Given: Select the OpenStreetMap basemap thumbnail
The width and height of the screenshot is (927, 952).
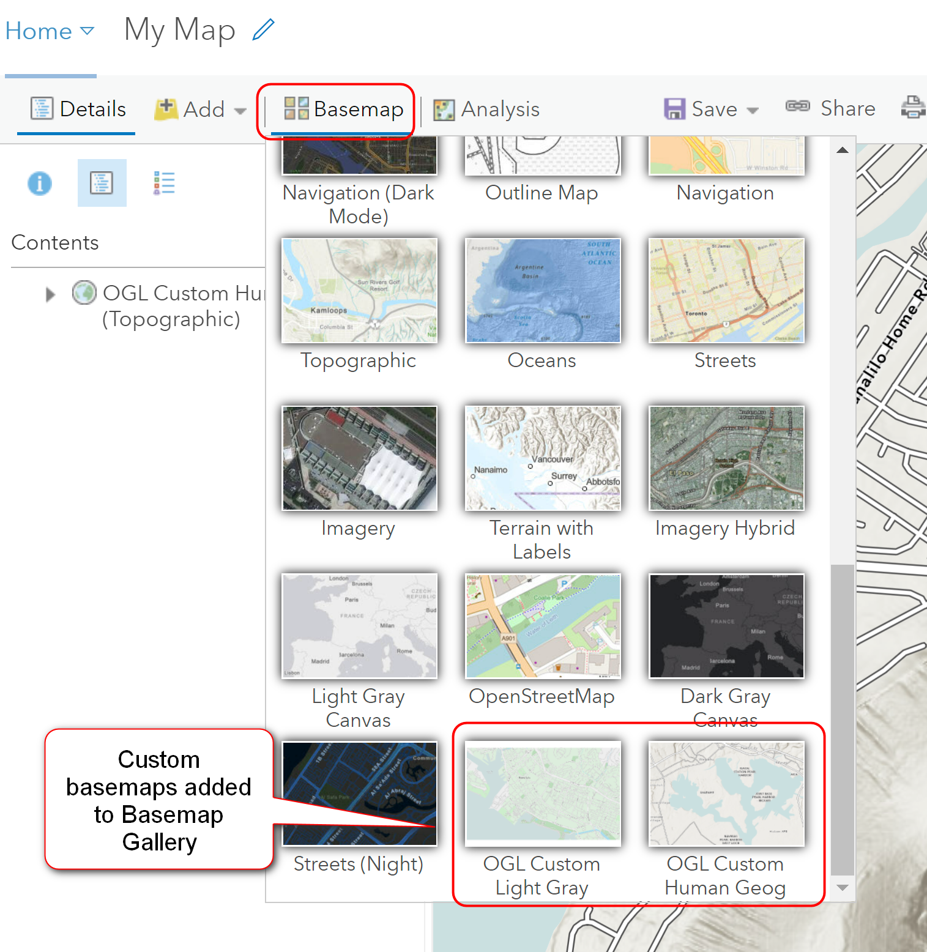Looking at the screenshot, I should pos(543,626).
